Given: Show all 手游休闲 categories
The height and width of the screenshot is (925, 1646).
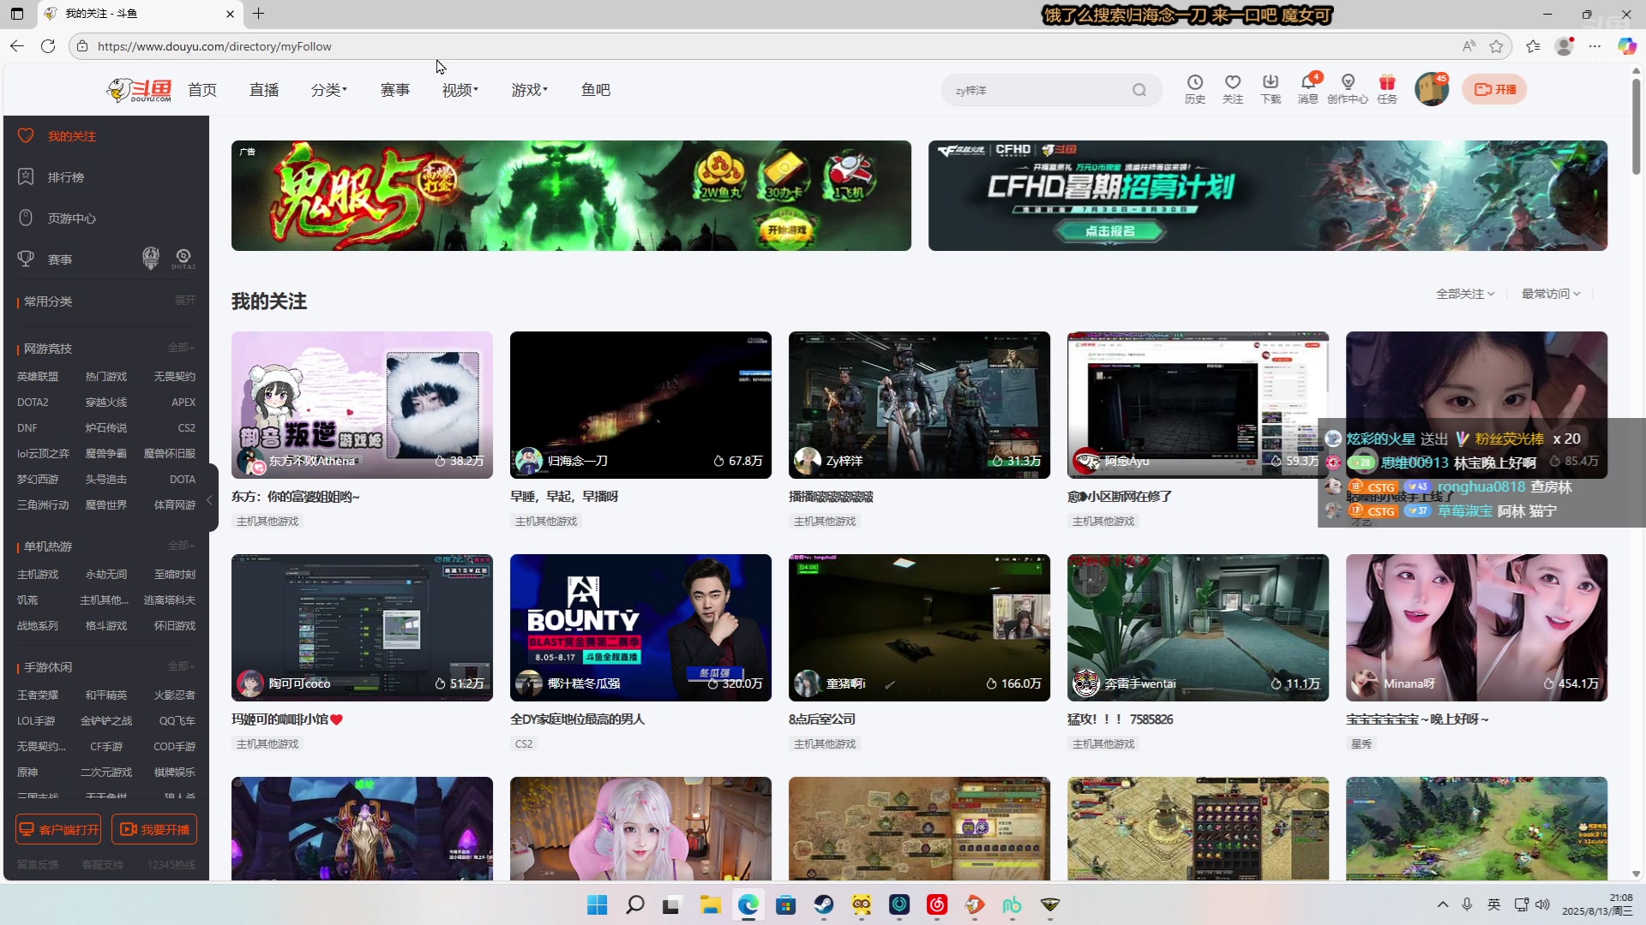Looking at the screenshot, I should [x=181, y=666].
